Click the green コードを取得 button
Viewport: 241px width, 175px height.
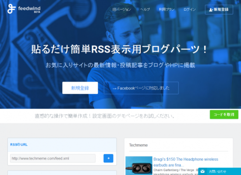point(224,115)
